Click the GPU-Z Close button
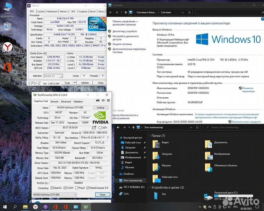The width and height of the screenshot is (264, 211). click(102, 195)
